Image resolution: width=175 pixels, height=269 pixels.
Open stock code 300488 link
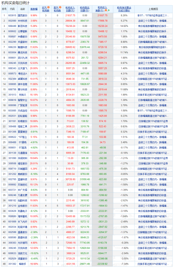12,126
